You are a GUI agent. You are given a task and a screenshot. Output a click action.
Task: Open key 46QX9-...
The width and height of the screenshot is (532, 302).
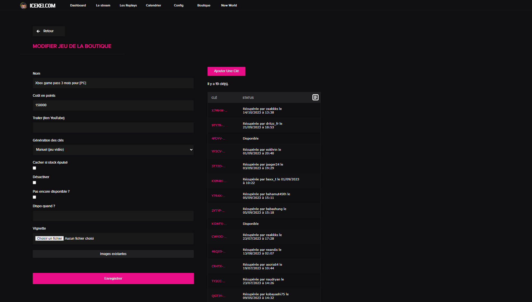point(218,251)
